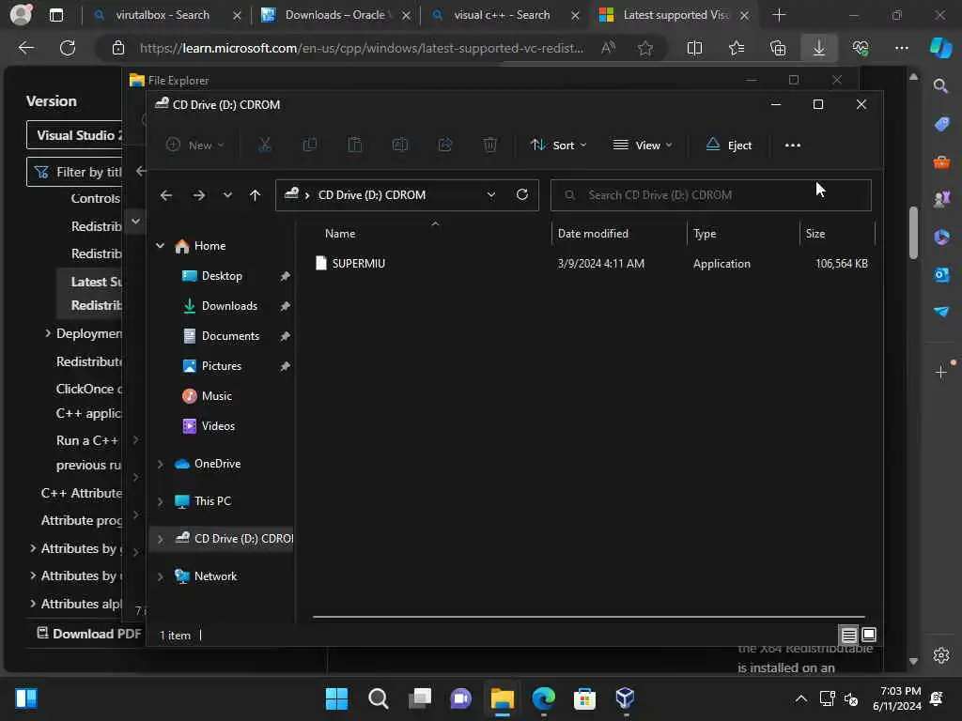Open the Sort dropdown
The height and width of the screenshot is (721, 962).
tap(558, 146)
